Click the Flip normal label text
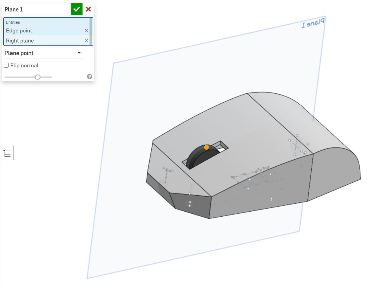The height and width of the screenshot is (286, 367). (x=24, y=66)
